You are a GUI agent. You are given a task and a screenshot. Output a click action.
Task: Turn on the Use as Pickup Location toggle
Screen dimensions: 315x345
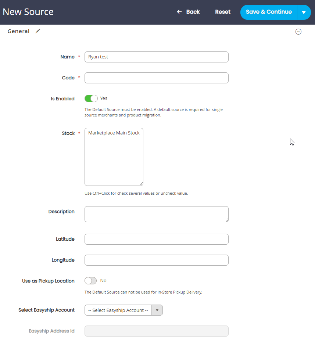90,281
